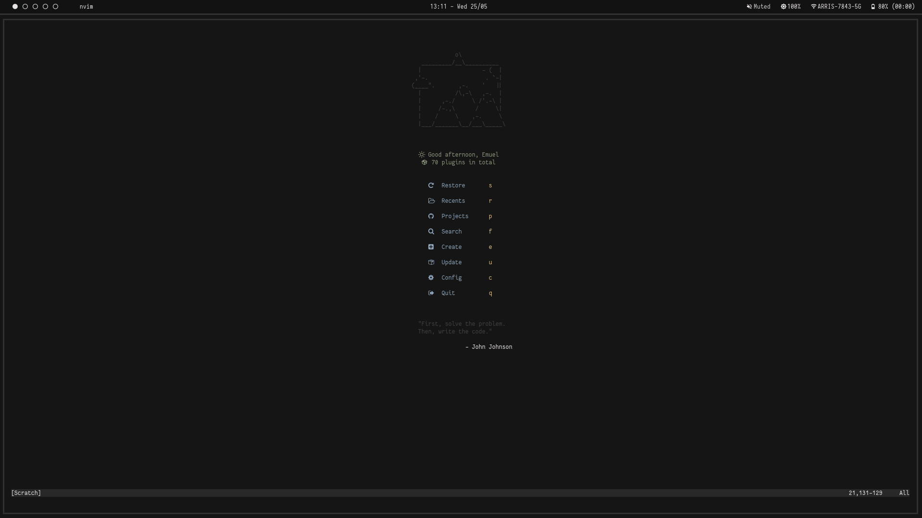Select the Create entry label
Screen dimensions: 922x518
point(451,247)
